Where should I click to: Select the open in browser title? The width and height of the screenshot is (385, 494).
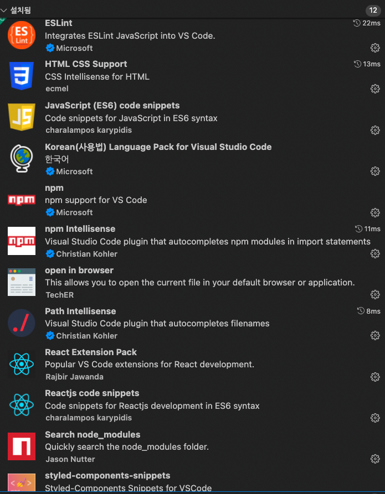(79, 271)
